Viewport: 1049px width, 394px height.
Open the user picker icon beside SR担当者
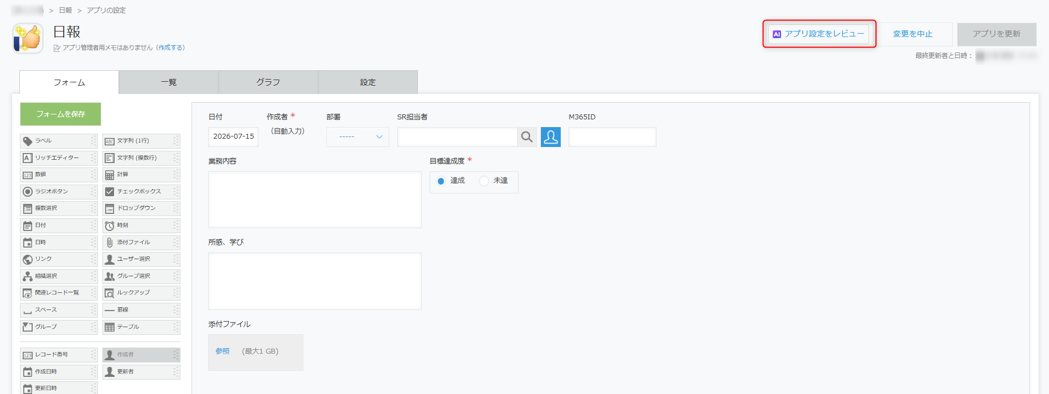pos(551,137)
